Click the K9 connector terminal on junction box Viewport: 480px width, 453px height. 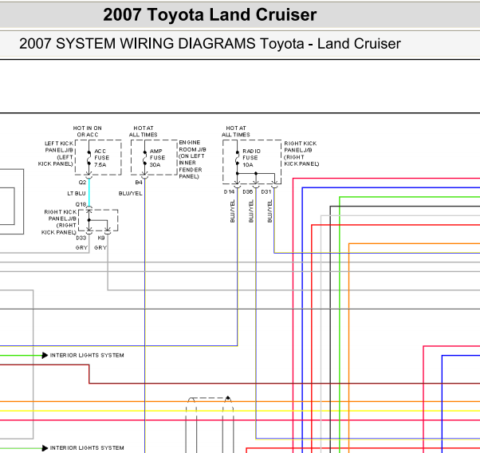tap(108, 232)
